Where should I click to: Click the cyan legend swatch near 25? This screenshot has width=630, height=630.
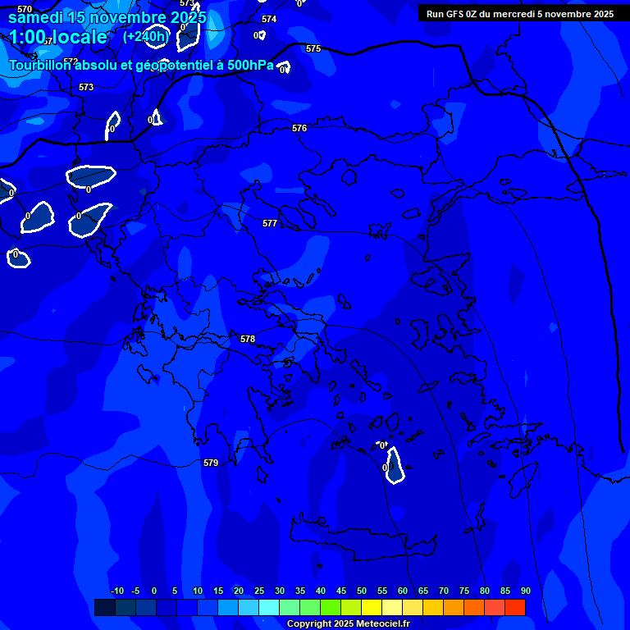268,607
